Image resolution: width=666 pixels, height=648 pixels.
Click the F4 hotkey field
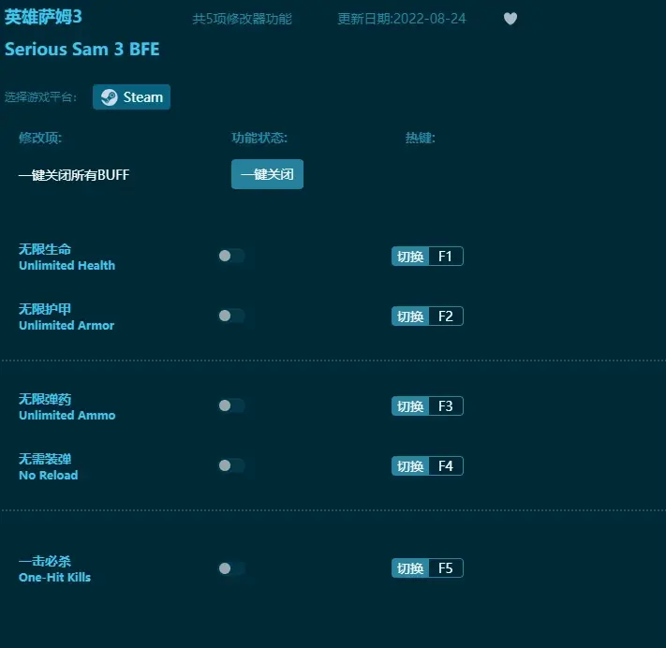tap(446, 465)
